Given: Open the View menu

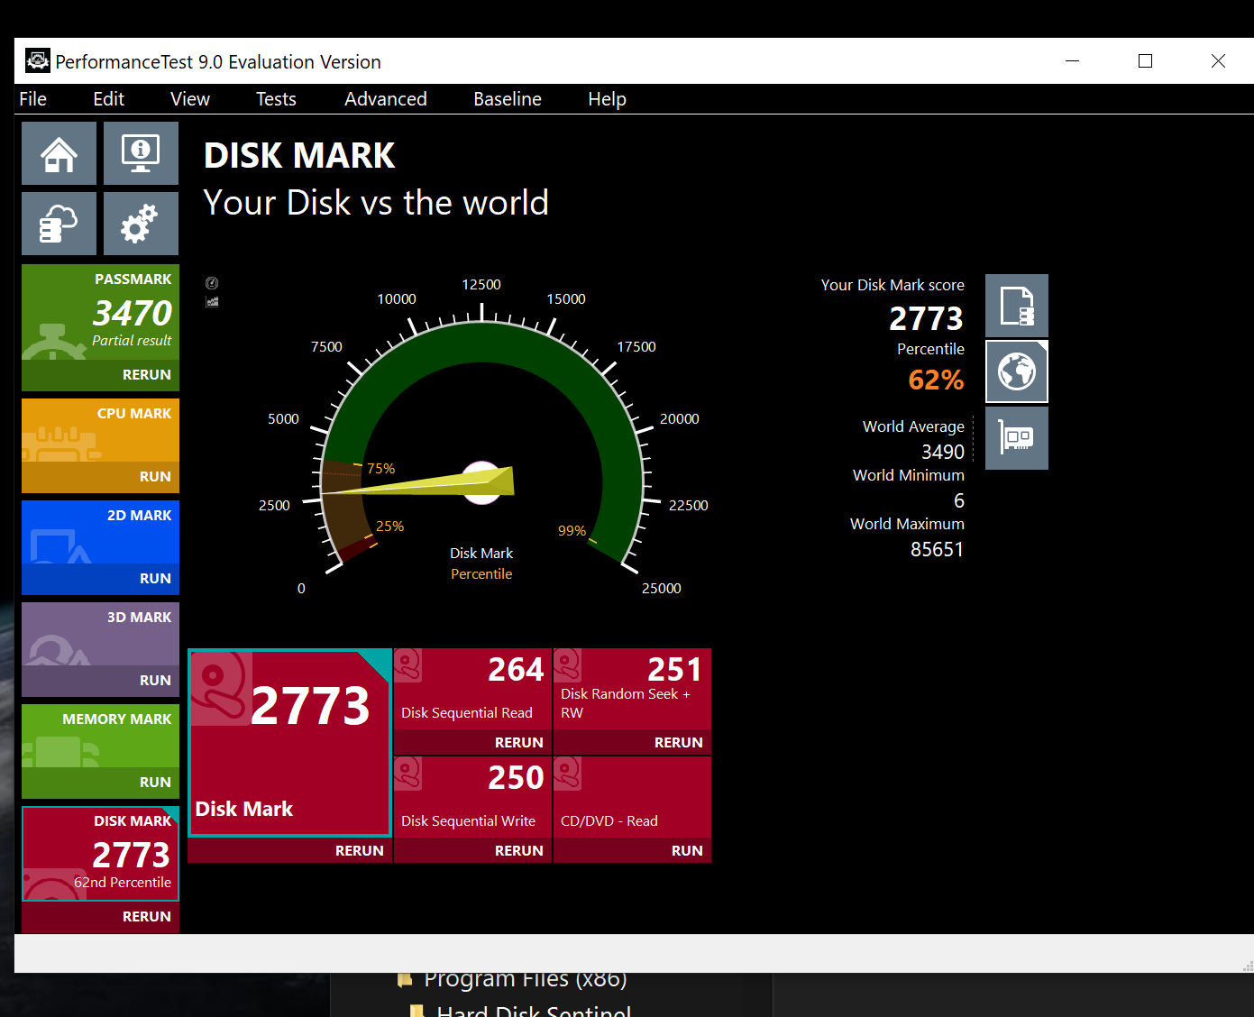Looking at the screenshot, I should click(190, 99).
